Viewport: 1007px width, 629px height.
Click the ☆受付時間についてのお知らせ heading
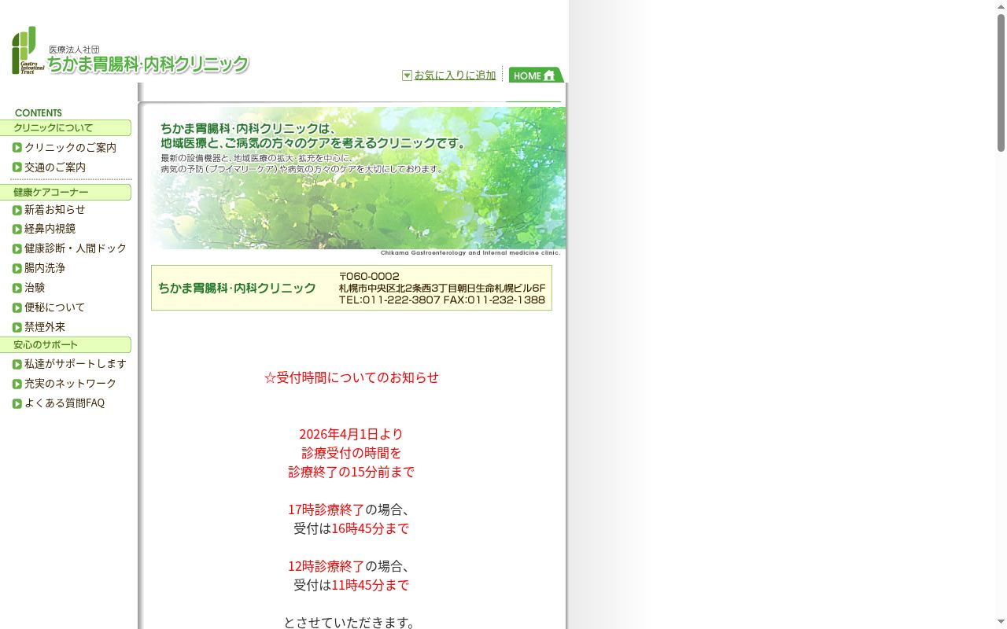coord(352,377)
